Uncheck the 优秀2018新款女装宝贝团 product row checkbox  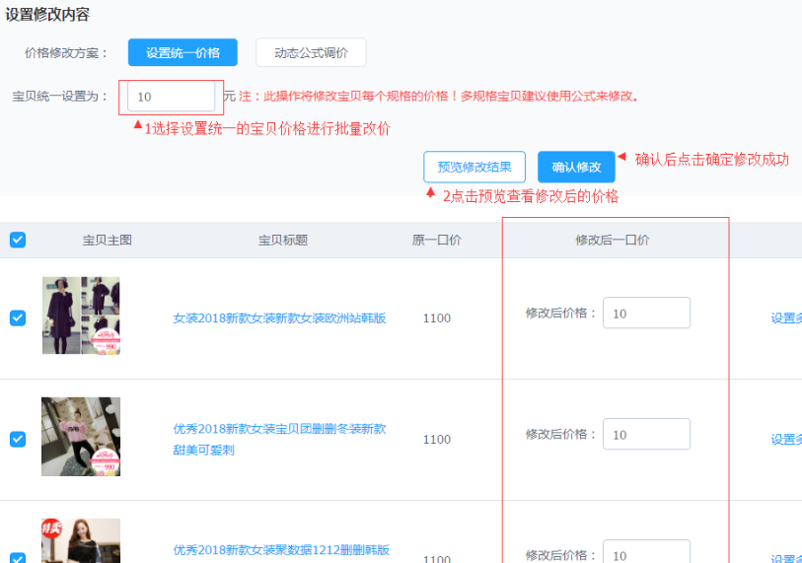coord(18,439)
